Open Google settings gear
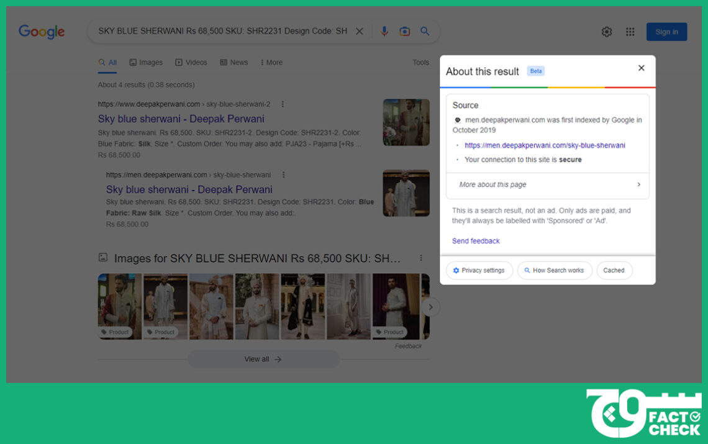This screenshot has width=708, height=444. pyautogui.click(x=606, y=32)
